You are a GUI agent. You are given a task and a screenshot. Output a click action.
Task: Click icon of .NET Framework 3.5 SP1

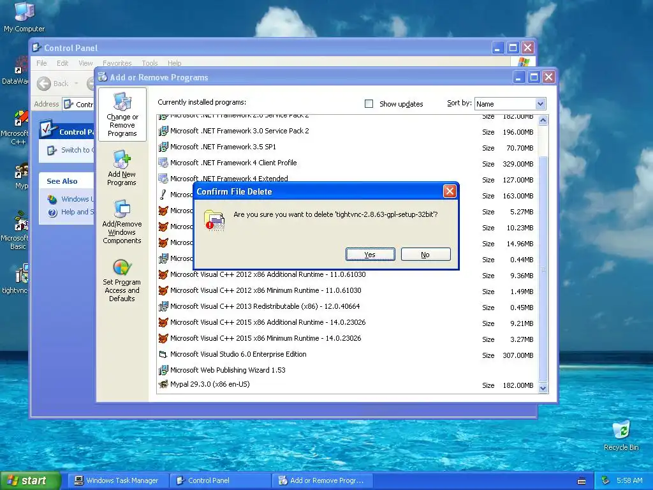tap(163, 147)
